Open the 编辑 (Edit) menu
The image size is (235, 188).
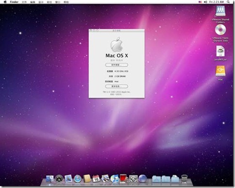(x=33, y=2)
